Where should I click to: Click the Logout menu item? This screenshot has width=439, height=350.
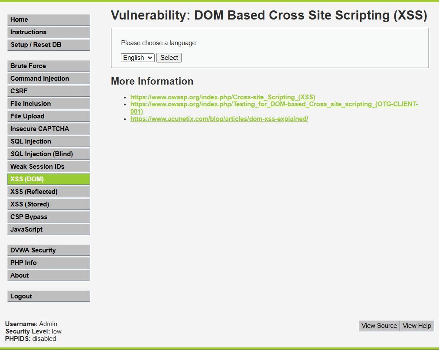click(x=49, y=296)
